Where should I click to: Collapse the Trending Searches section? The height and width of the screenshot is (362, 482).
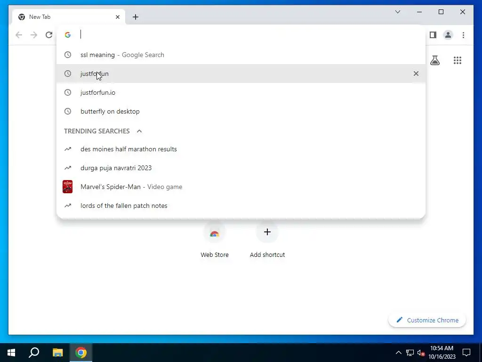coord(139,131)
